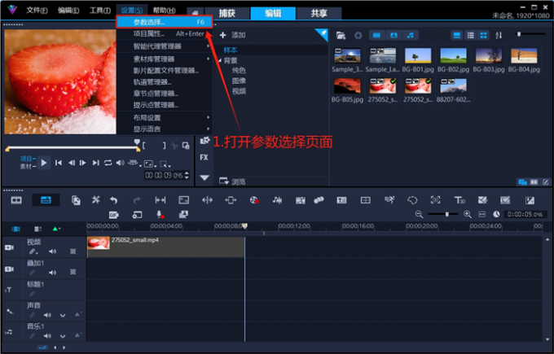Switch to storyboard view

16,200
